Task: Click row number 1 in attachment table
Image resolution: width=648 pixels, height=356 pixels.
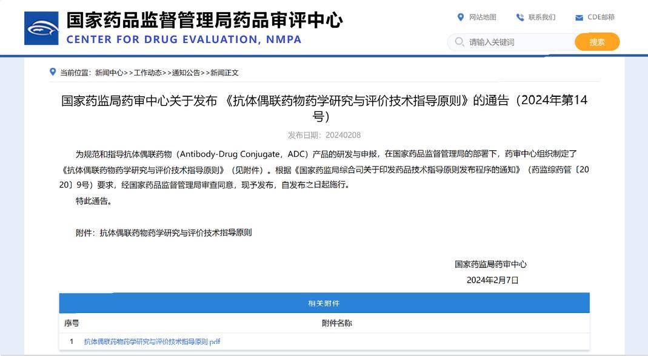Action: pos(72,341)
